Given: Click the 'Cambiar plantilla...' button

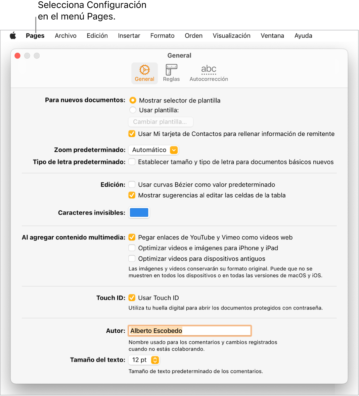Looking at the screenshot, I should (x=160, y=122).
